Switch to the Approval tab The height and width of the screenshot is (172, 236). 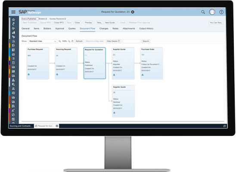59,28
